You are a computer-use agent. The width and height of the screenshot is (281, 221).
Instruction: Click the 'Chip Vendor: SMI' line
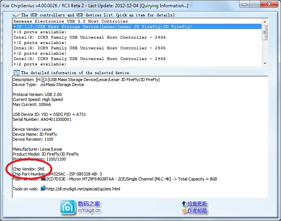tap(29, 169)
